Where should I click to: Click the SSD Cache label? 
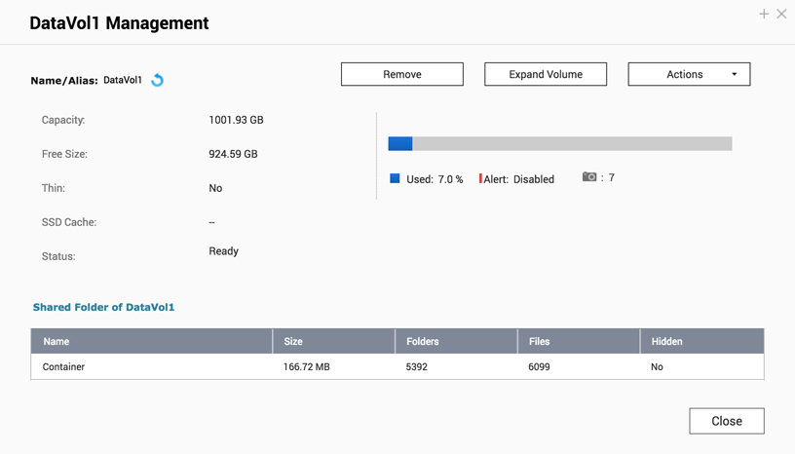point(69,222)
